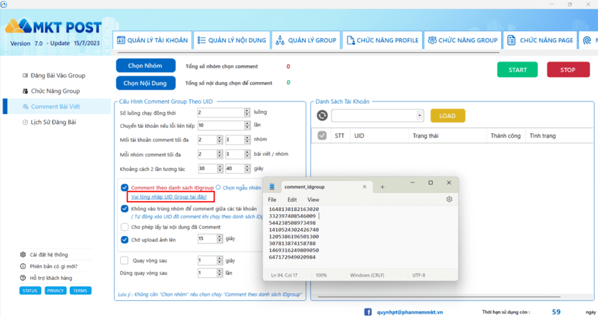Click the red STOP button

568,70
